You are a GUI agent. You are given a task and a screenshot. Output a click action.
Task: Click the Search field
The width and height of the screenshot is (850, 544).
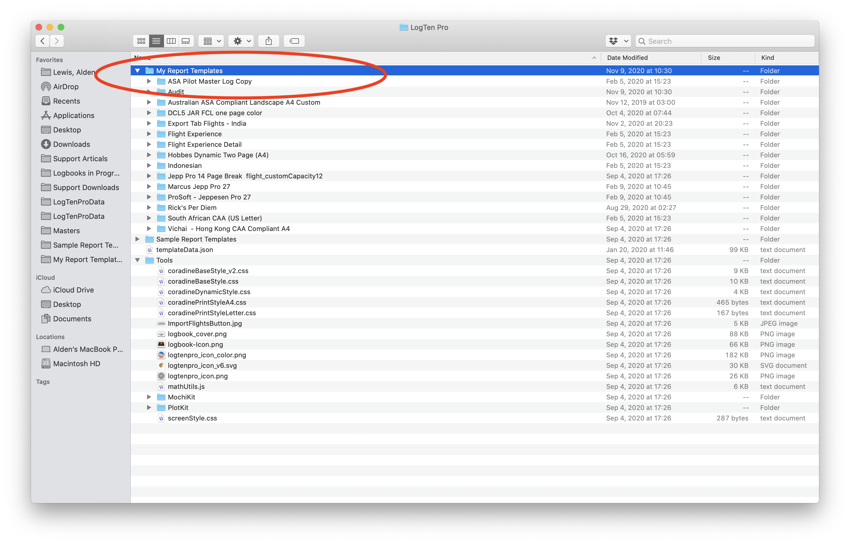[x=724, y=41]
